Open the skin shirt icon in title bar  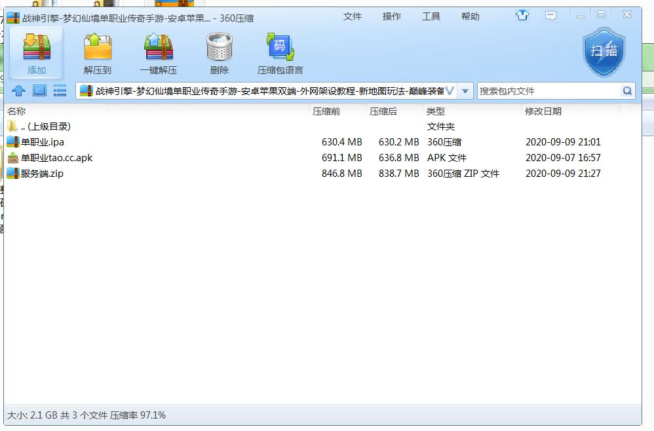[x=522, y=15]
